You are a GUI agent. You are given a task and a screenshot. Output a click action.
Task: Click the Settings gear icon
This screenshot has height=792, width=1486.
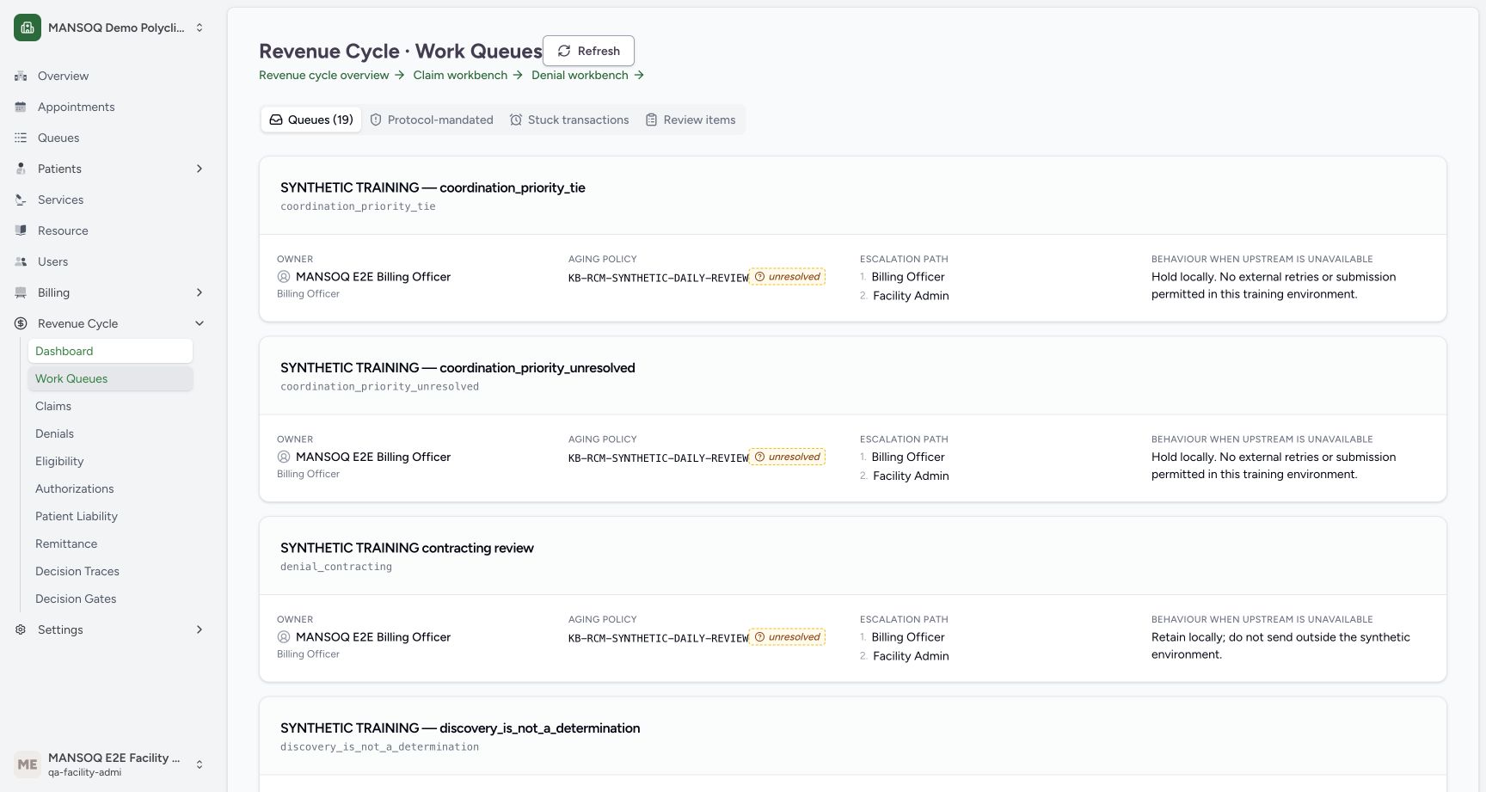(x=21, y=629)
